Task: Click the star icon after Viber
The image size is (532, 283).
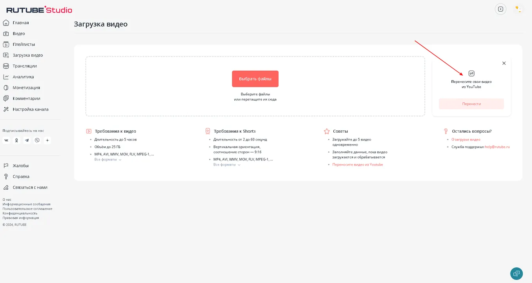Action: point(47,140)
